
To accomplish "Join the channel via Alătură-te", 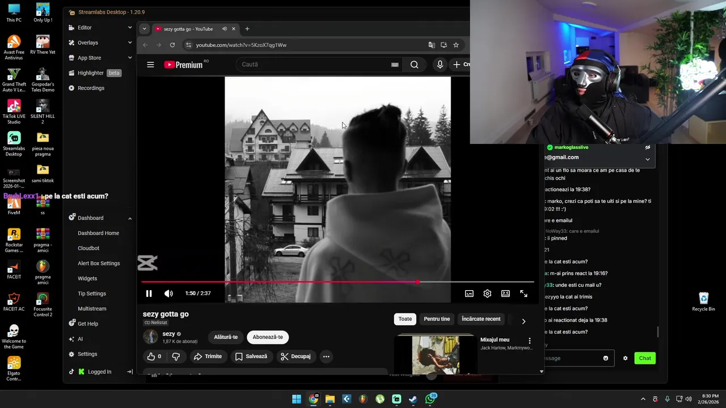I will click(226, 337).
